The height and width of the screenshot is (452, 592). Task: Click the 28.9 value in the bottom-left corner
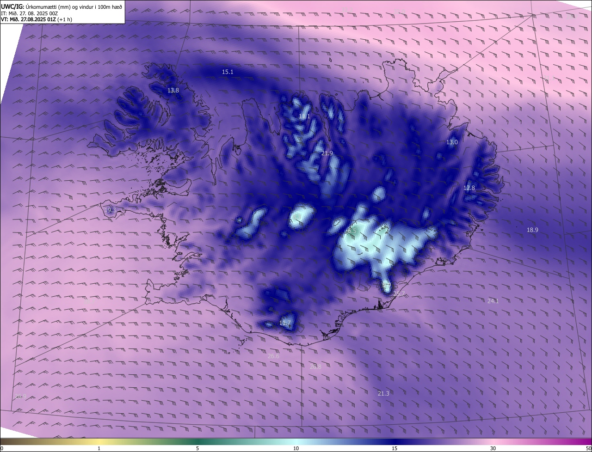coord(20,396)
